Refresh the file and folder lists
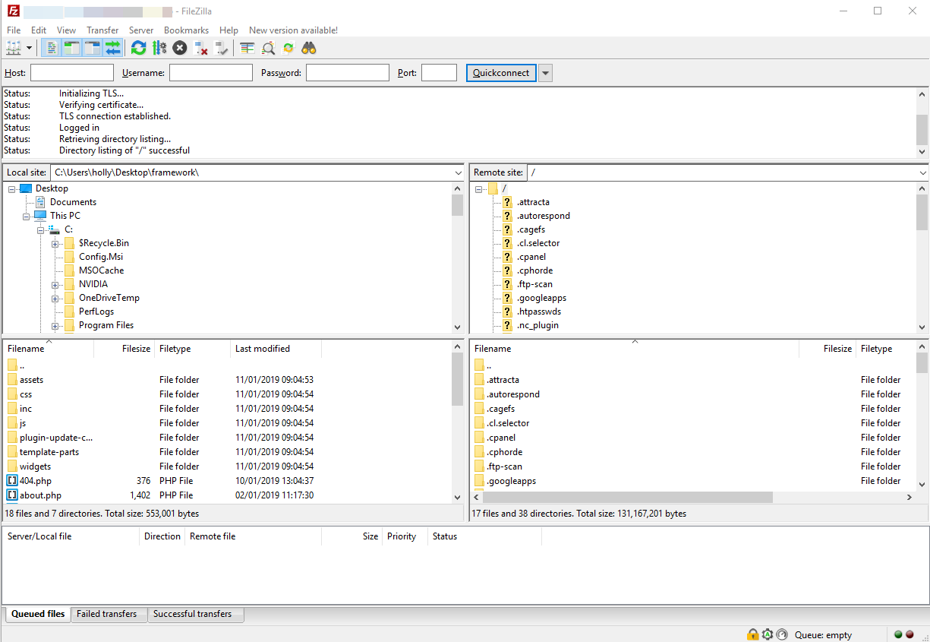This screenshot has height=642, width=930. click(138, 47)
